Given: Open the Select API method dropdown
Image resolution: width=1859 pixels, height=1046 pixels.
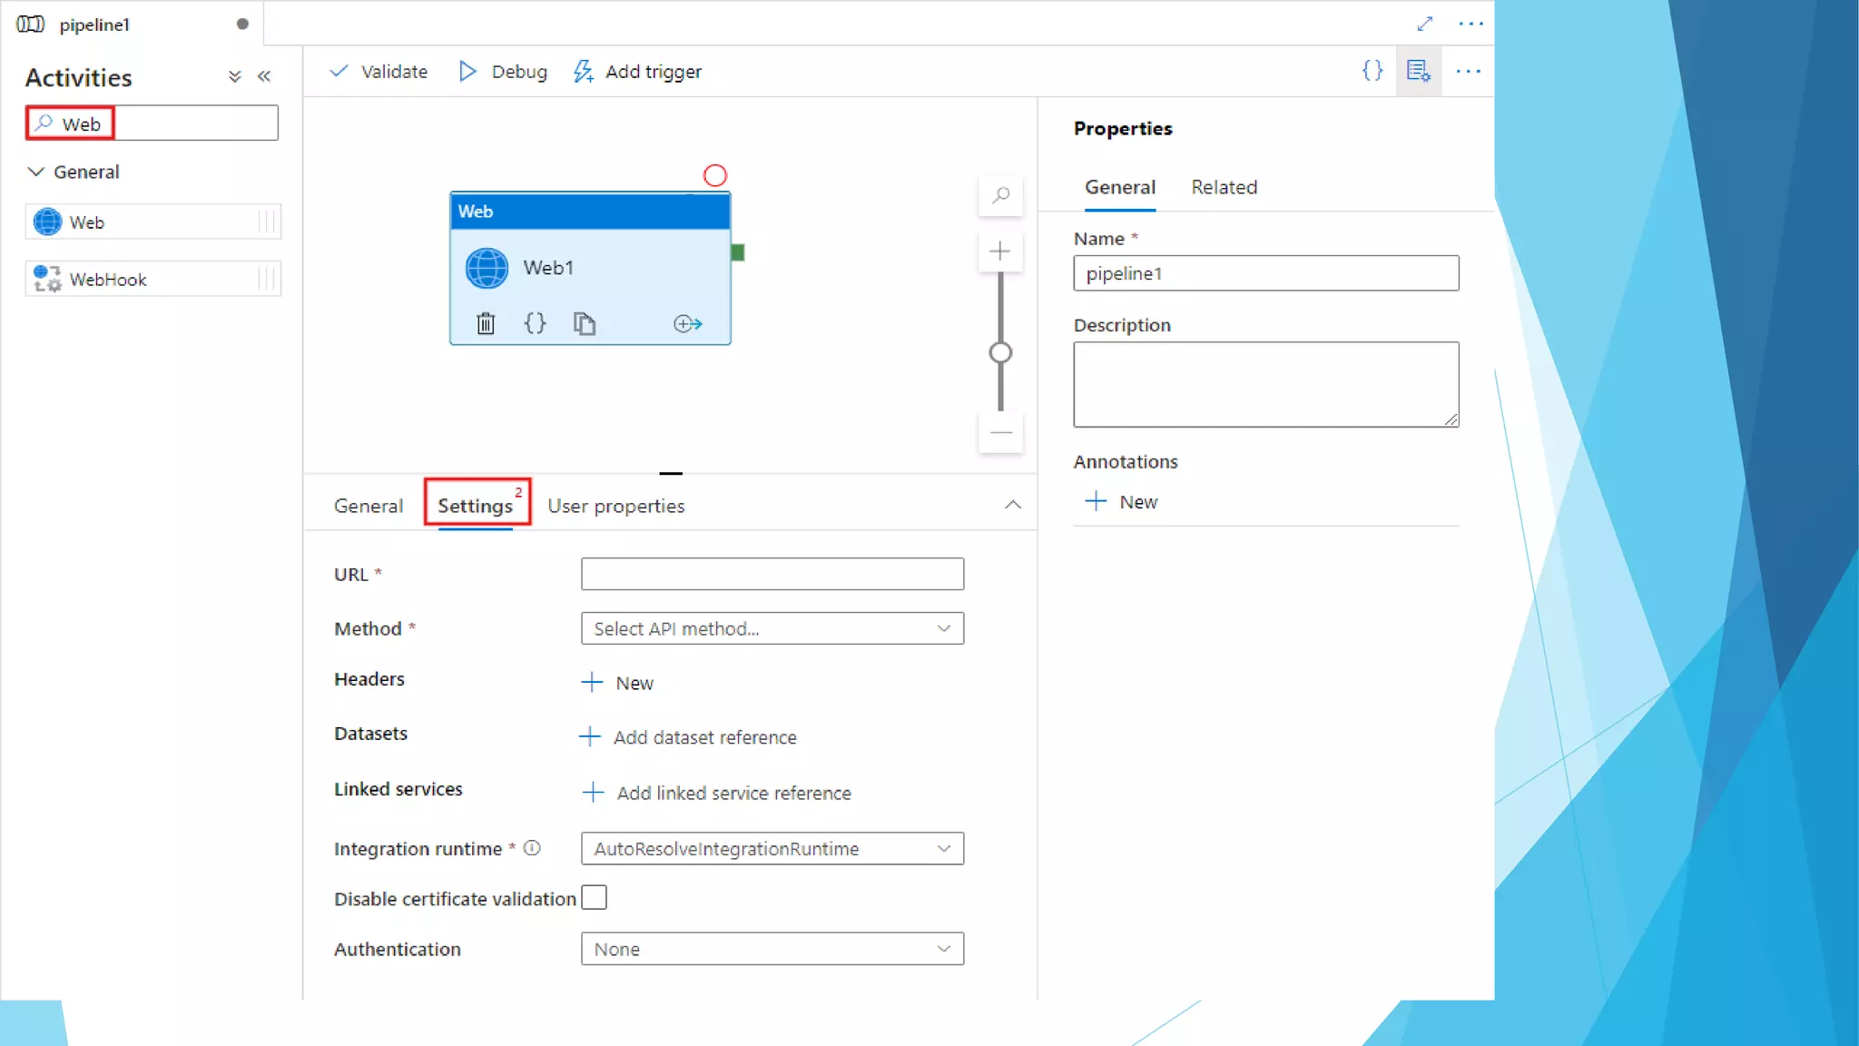Looking at the screenshot, I should pyautogui.click(x=772, y=628).
